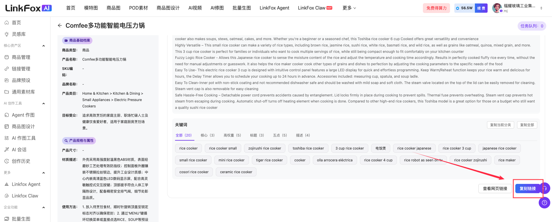Click the 免费得算力 button
The image size is (552, 222).
436,8
